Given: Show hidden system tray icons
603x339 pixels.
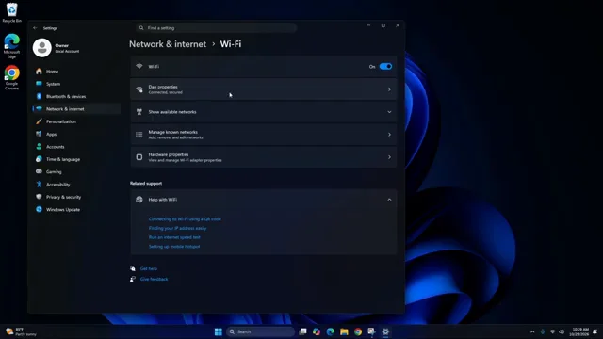Looking at the screenshot, I should pos(532,331).
